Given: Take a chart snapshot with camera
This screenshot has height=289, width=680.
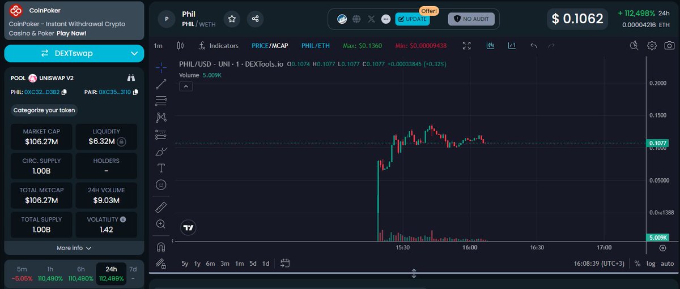Looking at the screenshot, I should point(669,46).
